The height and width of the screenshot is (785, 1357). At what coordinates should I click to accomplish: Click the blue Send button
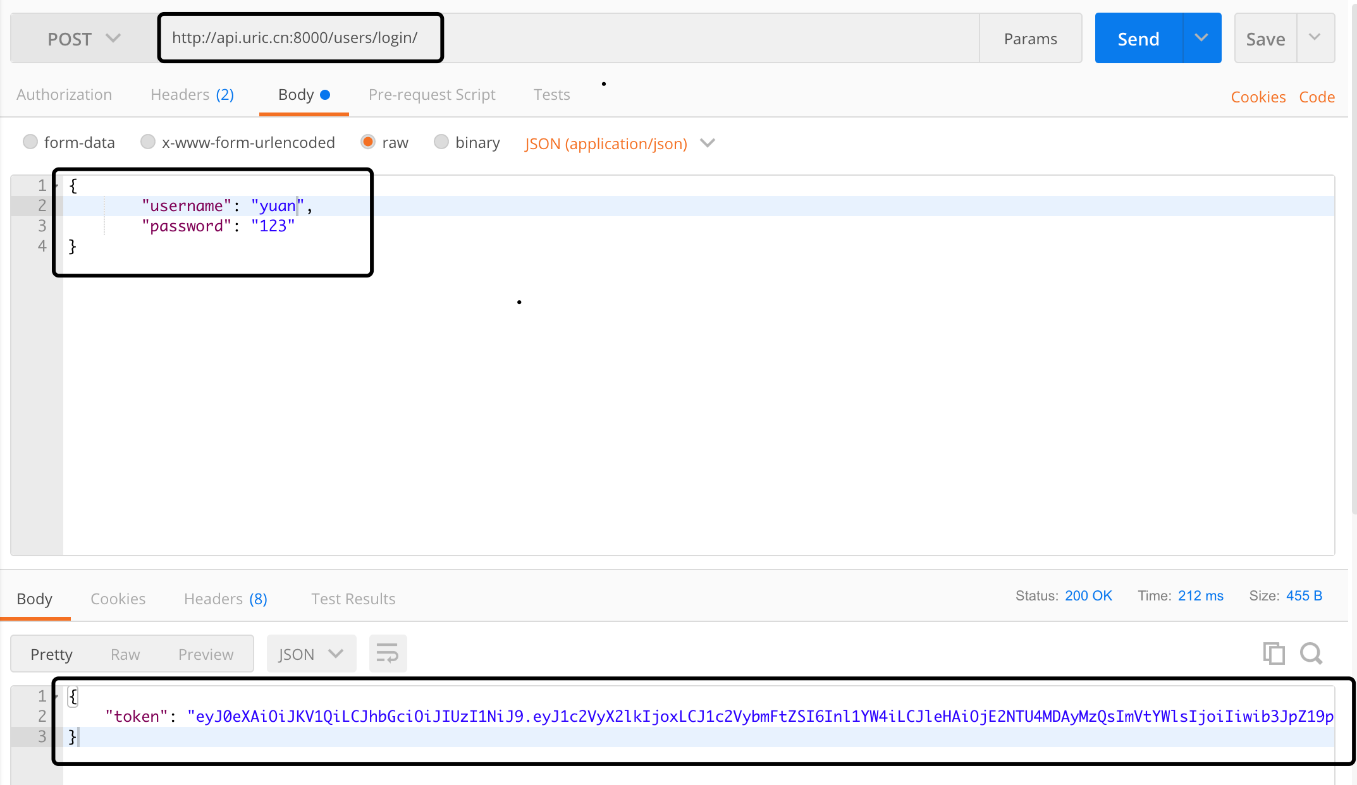[x=1138, y=38]
